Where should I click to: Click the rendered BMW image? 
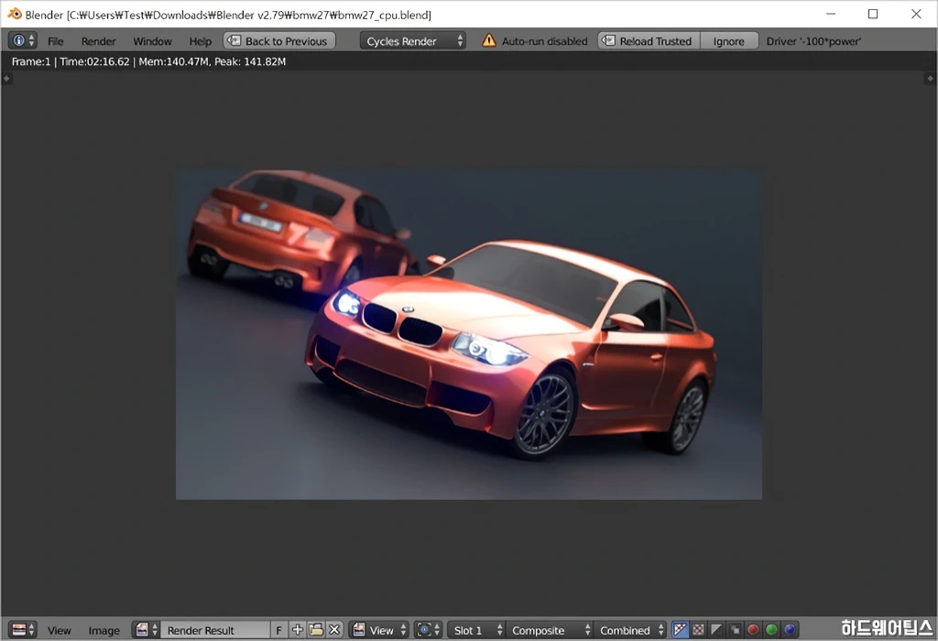[469, 335]
